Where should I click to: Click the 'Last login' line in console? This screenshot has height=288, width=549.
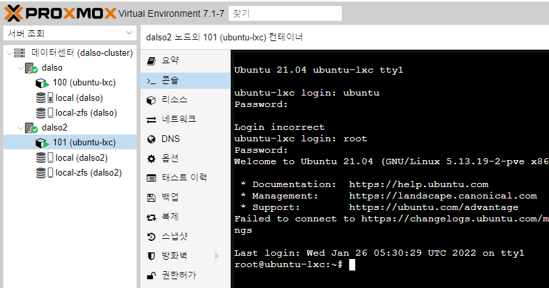tap(379, 253)
